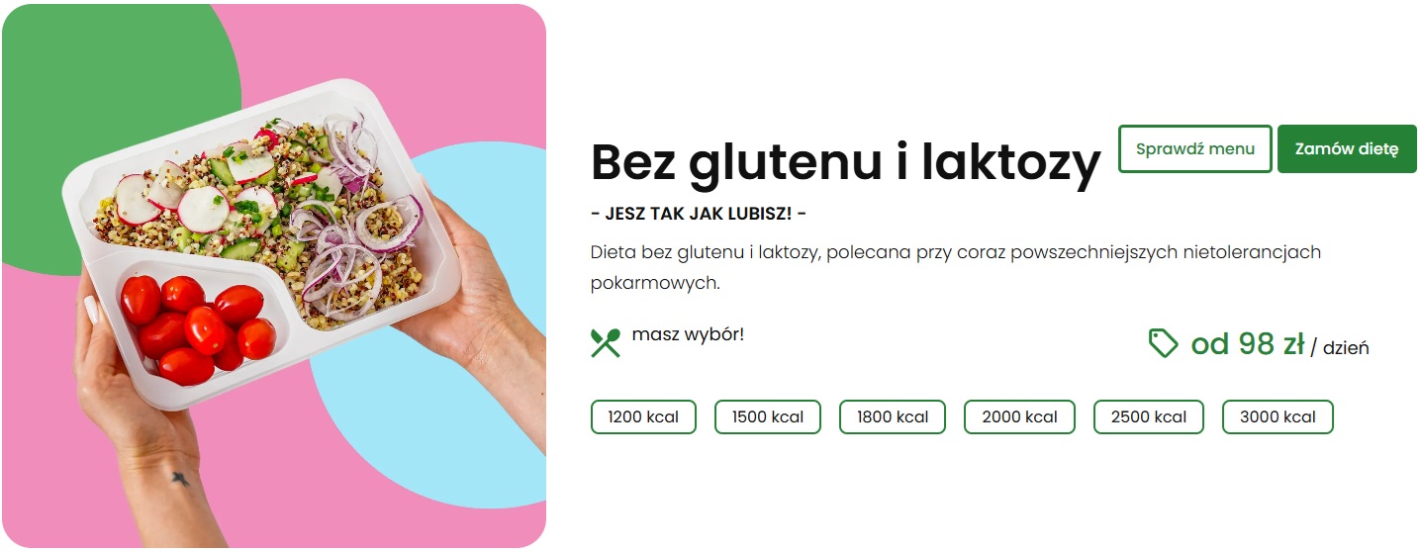This screenshot has height=552, width=1419.
Task: Click the Bez glutenu i laktozy heading
Action: coord(845,163)
